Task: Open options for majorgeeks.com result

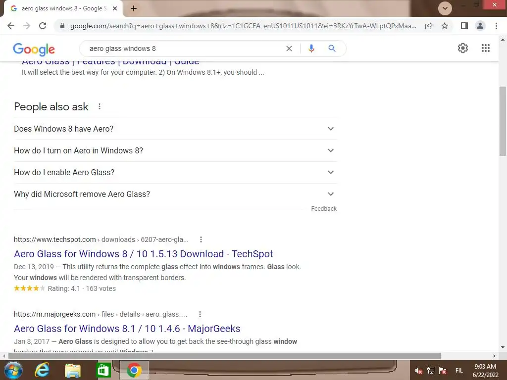Action: click(200, 314)
